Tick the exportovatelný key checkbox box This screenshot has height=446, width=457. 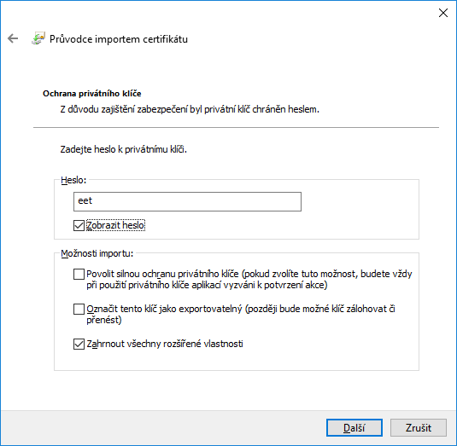click(x=79, y=309)
